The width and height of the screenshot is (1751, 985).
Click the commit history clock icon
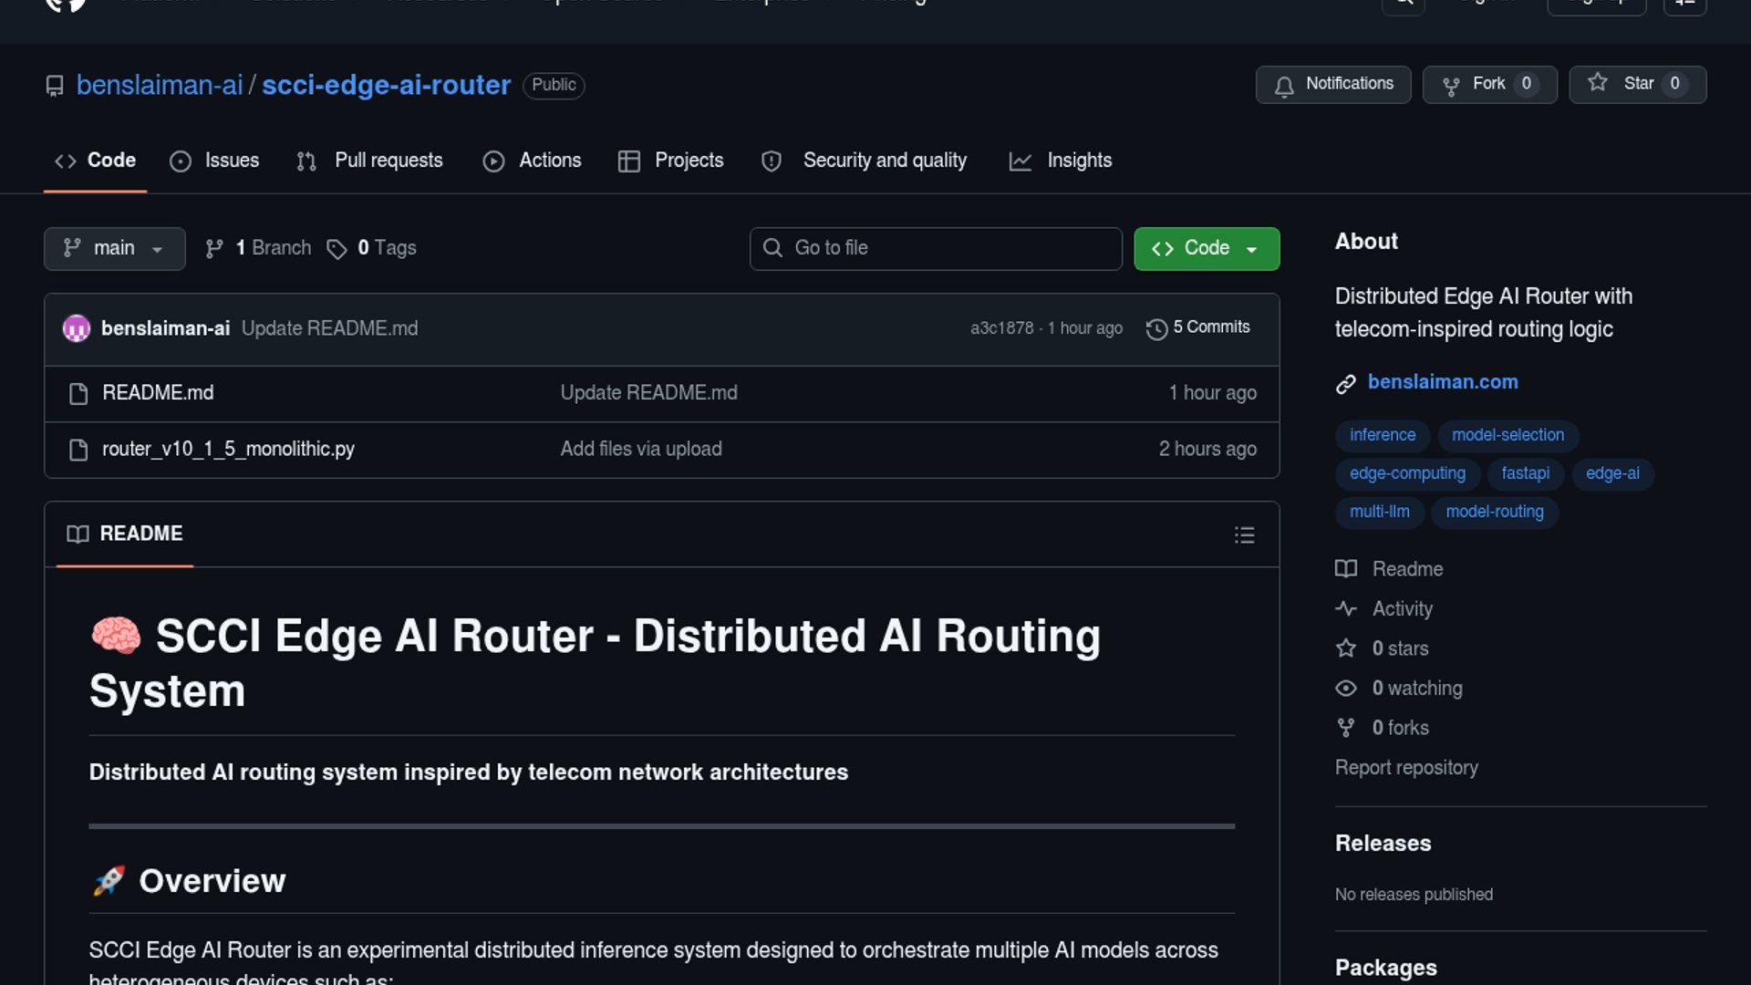click(x=1156, y=328)
